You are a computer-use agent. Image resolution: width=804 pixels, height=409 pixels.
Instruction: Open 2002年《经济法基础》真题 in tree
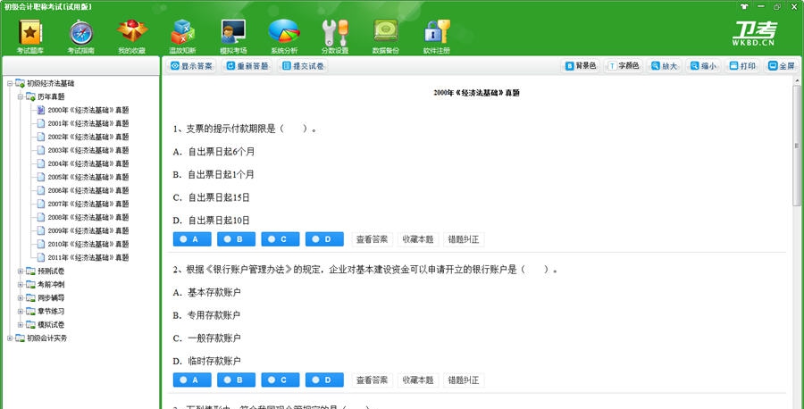tap(88, 137)
